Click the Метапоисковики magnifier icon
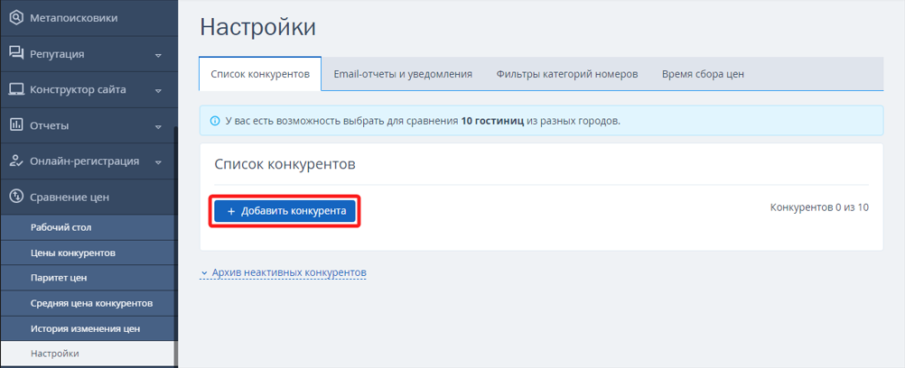905x368 pixels. click(16, 18)
